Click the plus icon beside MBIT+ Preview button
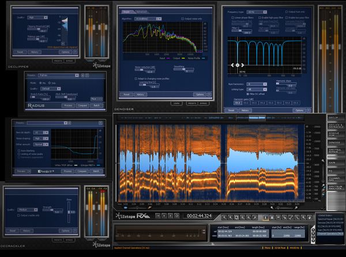The image size is (346, 257). click(x=29, y=171)
